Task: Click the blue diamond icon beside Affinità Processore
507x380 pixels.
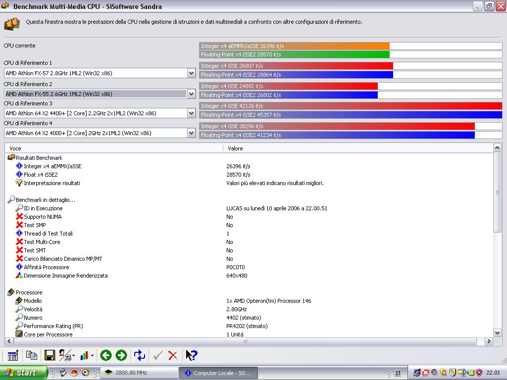Action: (19, 267)
